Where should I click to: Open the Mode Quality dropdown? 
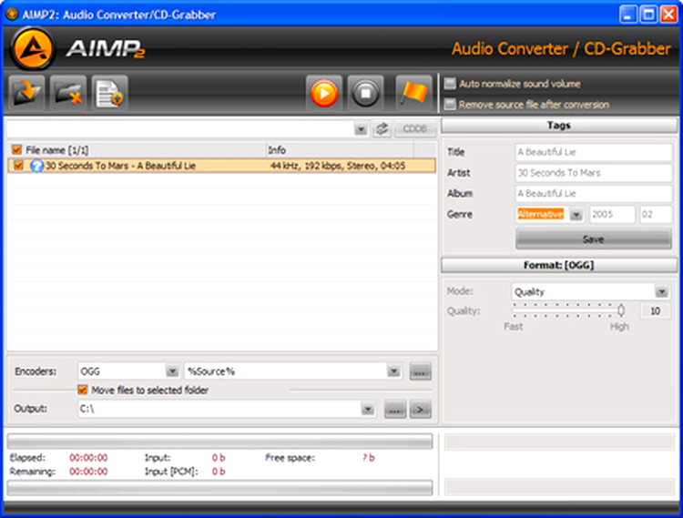pos(662,291)
